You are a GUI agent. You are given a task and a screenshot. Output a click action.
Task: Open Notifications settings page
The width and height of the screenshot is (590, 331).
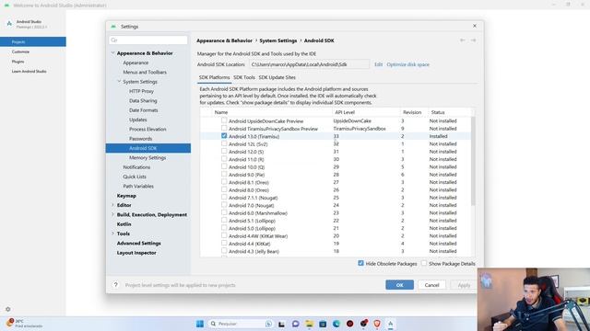136,167
